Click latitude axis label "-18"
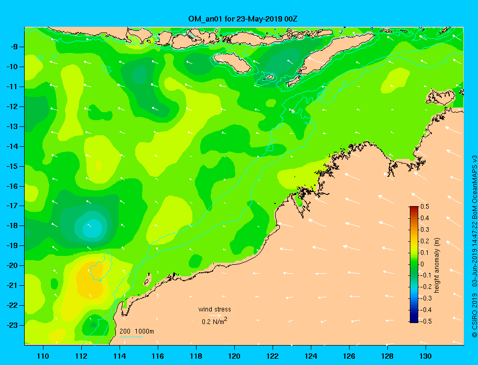The width and height of the screenshot is (478, 365). (x=12, y=226)
